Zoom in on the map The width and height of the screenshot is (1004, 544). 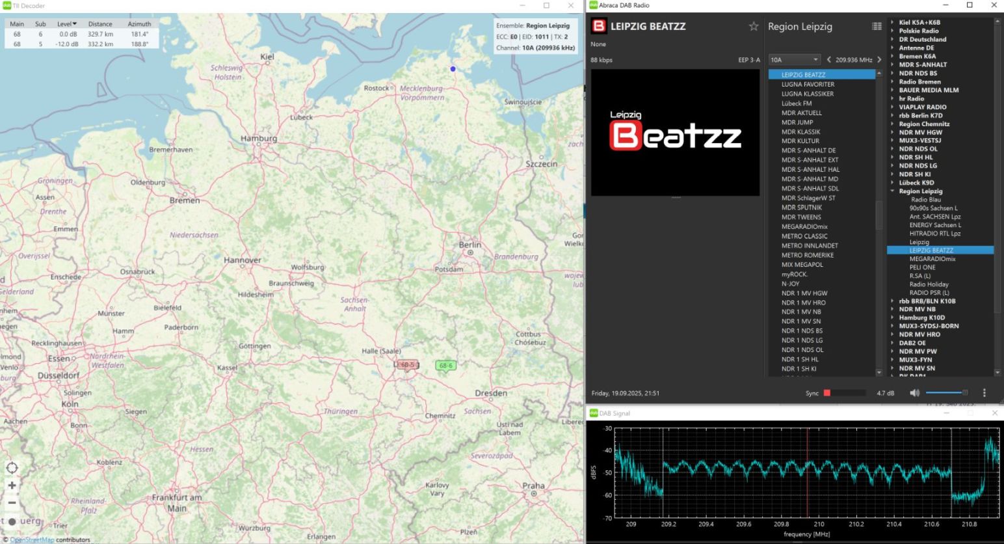[12, 485]
